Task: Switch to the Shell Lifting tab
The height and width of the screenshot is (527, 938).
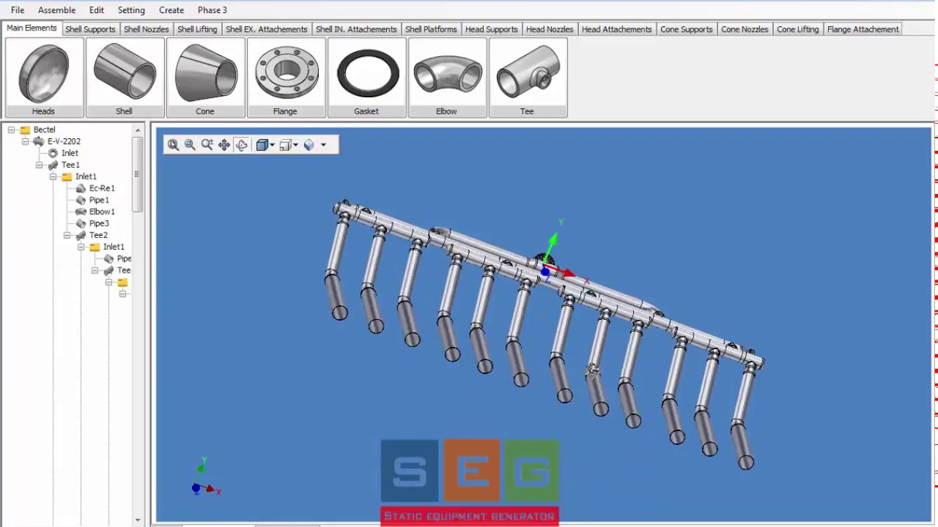Action: [x=197, y=29]
